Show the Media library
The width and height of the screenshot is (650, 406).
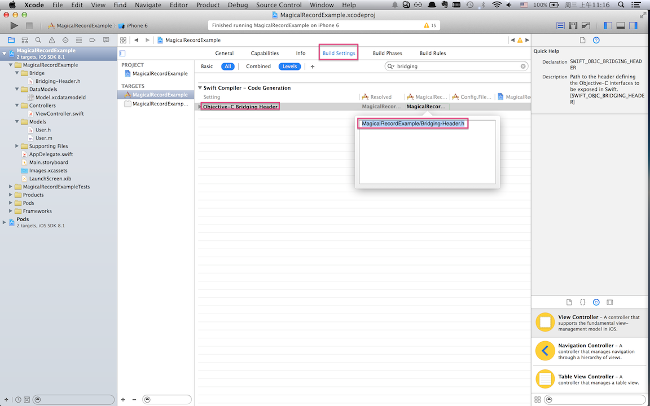pyautogui.click(x=610, y=302)
